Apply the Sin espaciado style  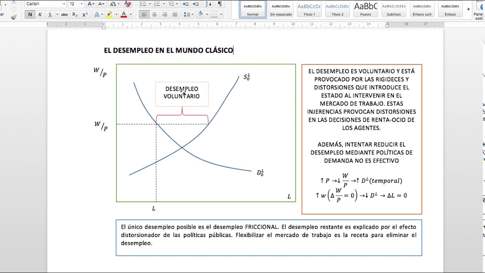(281, 9)
